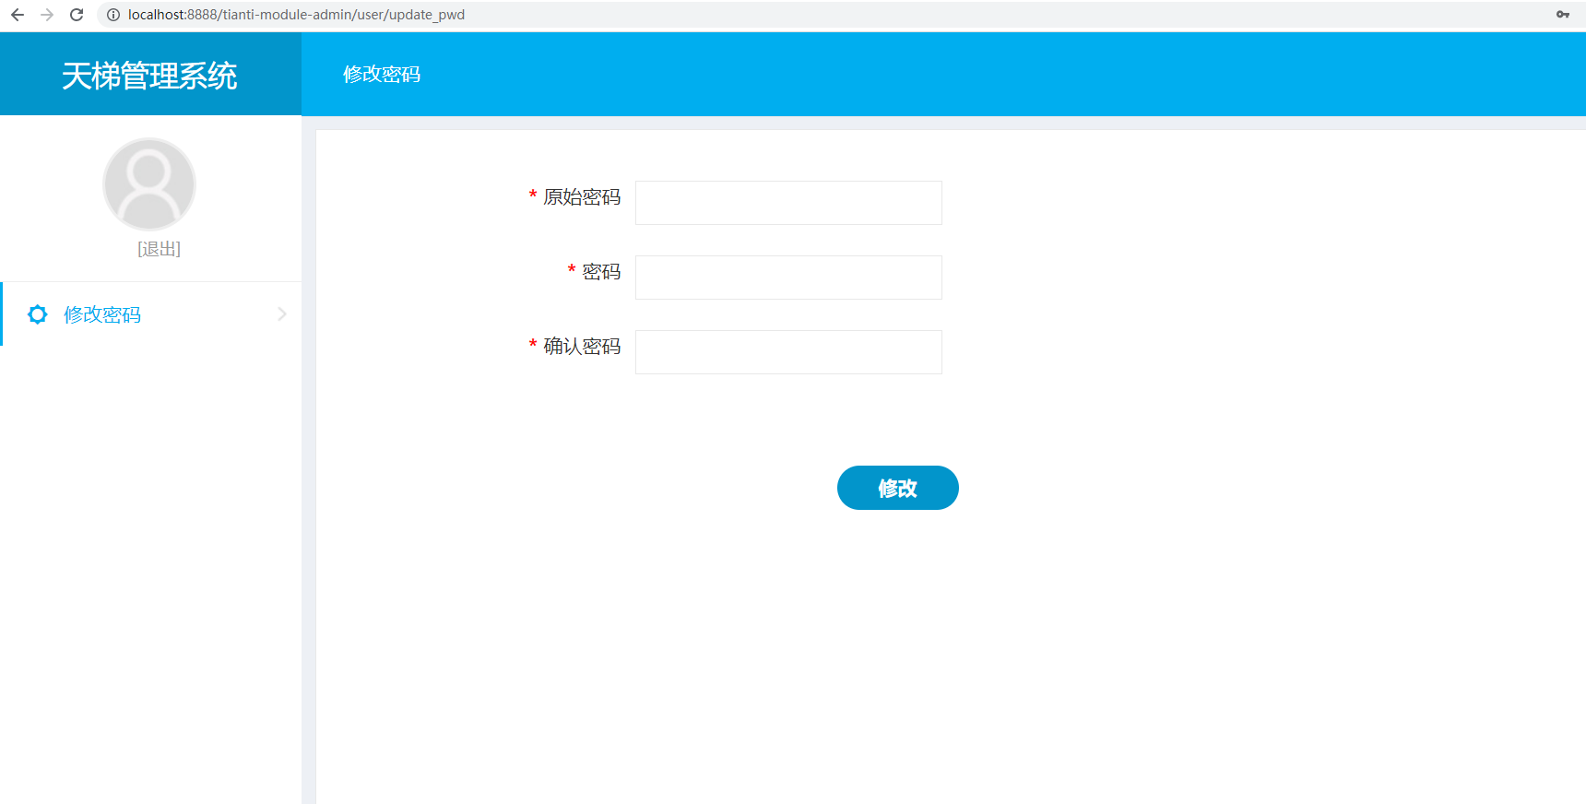
Task: Open saved password key icon
Action: (x=1563, y=15)
